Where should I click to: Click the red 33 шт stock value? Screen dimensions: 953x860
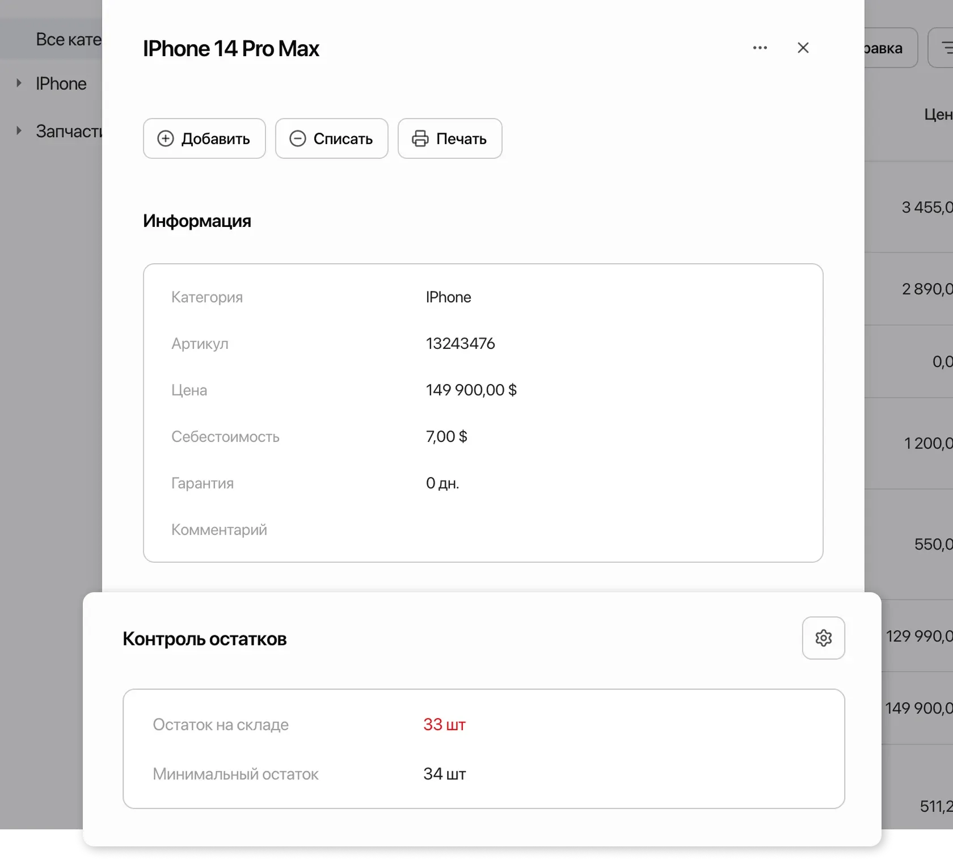pos(444,724)
